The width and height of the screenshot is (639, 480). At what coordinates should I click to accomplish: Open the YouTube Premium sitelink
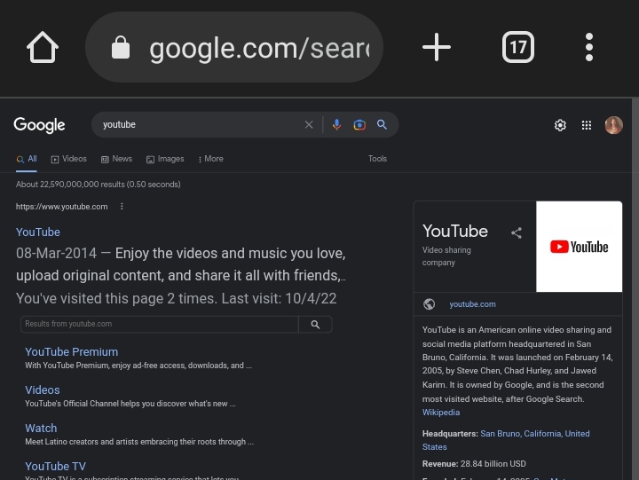[71, 351]
